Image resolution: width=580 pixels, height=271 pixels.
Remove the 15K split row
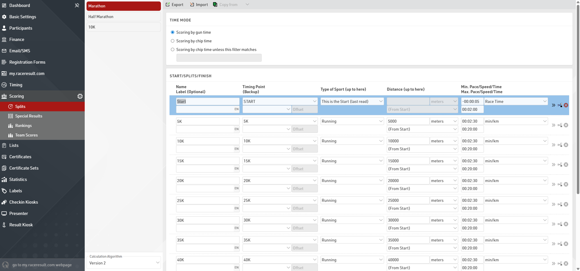(x=566, y=165)
